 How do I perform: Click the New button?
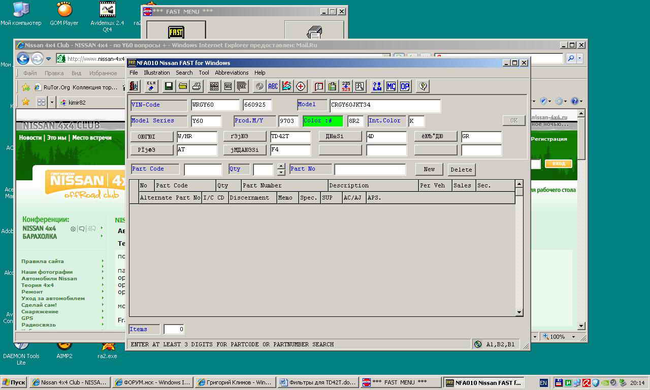[429, 170]
